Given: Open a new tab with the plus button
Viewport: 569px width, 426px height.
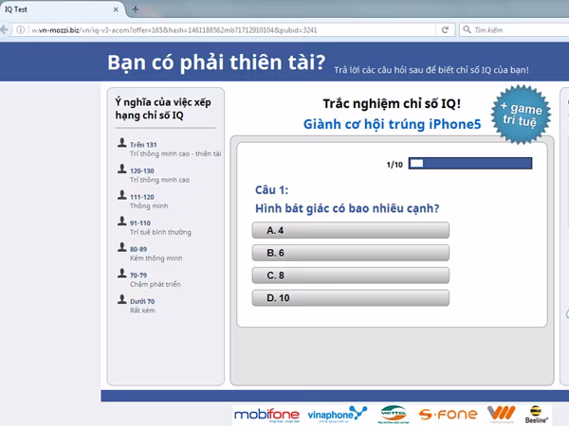Looking at the screenshot, I should pos(136,9).
